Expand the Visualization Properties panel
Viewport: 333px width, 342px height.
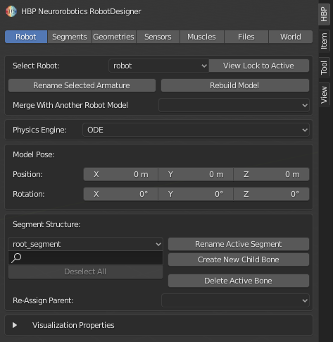point(15,325)
